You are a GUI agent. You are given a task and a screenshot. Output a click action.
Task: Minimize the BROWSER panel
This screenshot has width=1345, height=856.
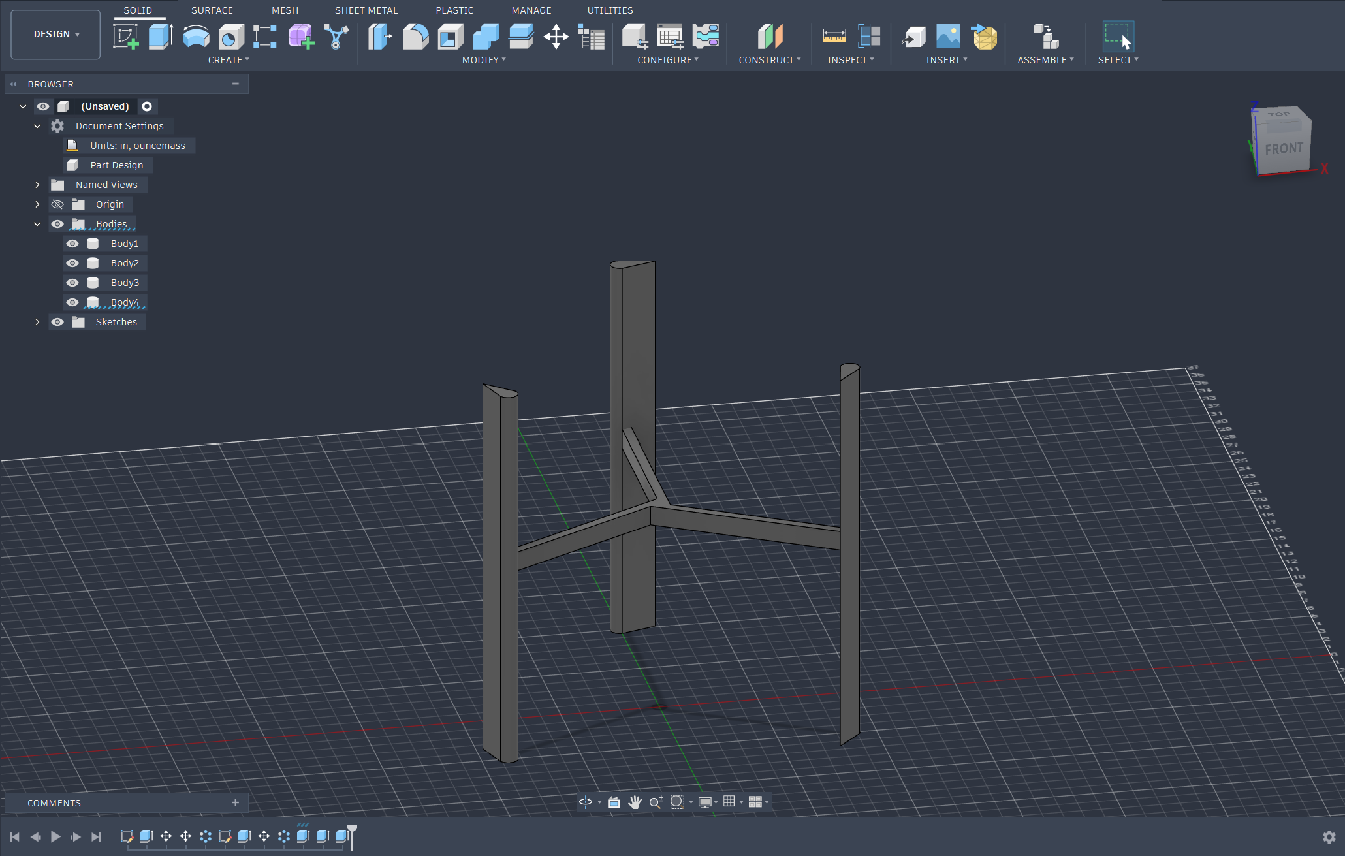click(x=235, y=84)
